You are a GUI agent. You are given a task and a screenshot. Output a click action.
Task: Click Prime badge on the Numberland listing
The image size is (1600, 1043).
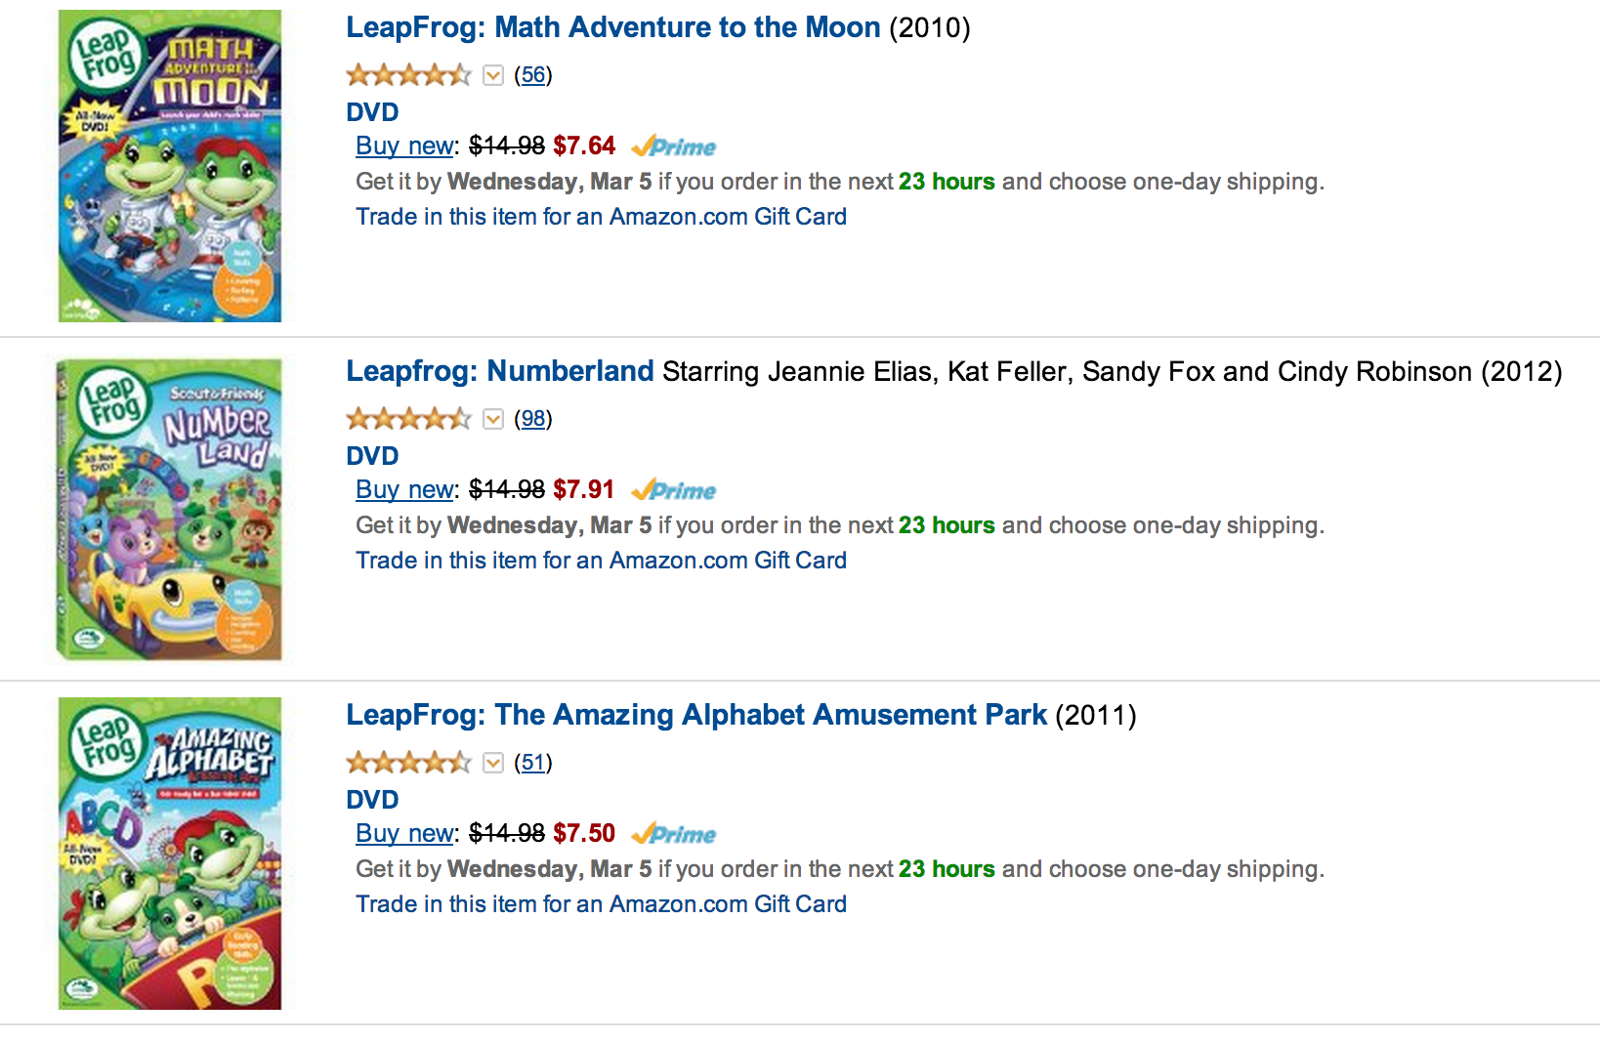[674, 490]
